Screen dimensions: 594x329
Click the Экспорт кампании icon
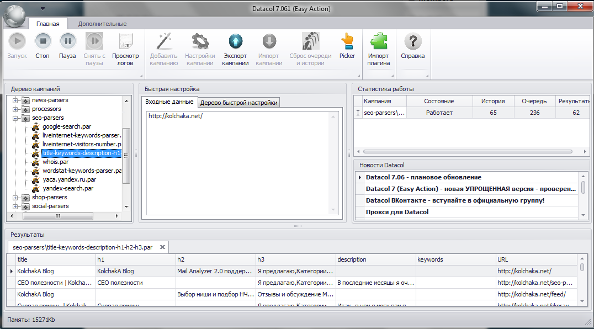pyautogui.click(x=235, y=41)
